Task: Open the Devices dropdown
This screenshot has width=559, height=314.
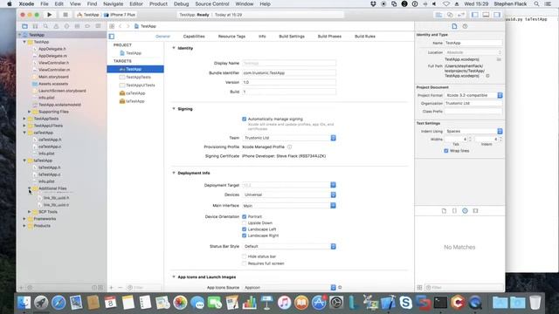Action: (289, 195)
